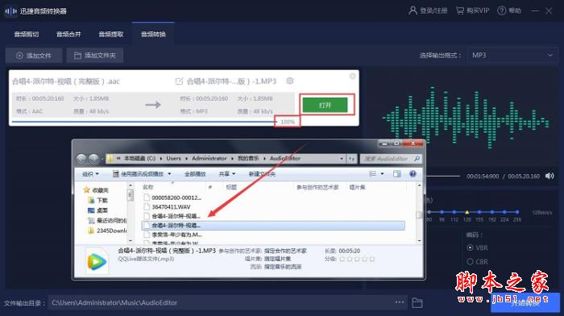Sort by the 参与创作的艺术家 column header

317,187
